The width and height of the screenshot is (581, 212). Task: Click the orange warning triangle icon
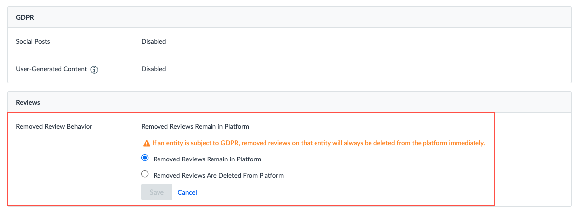(146, 143)
